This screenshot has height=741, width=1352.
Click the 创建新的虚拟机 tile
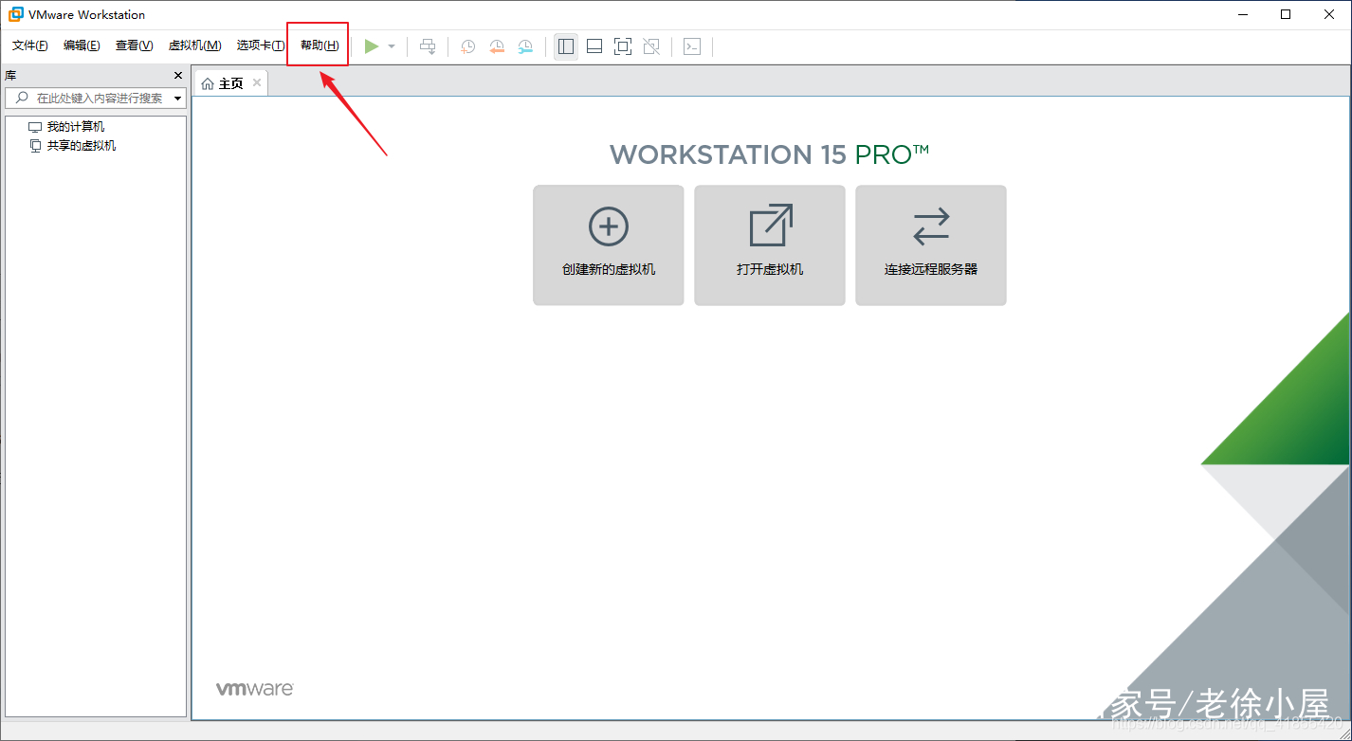click(609, 245)
